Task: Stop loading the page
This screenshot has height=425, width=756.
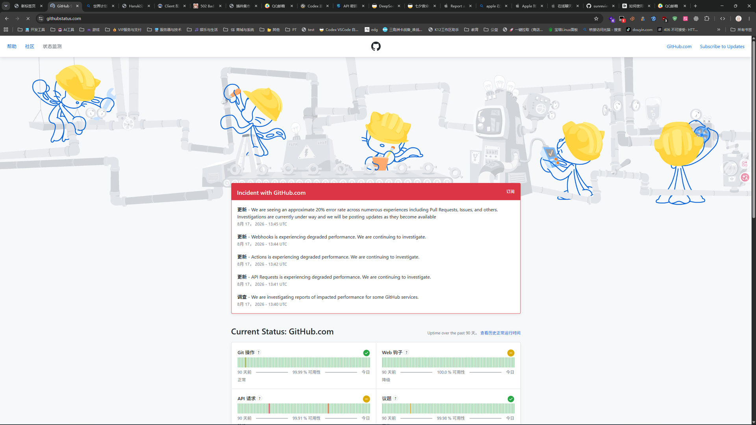Action: [x=28, y=18]
